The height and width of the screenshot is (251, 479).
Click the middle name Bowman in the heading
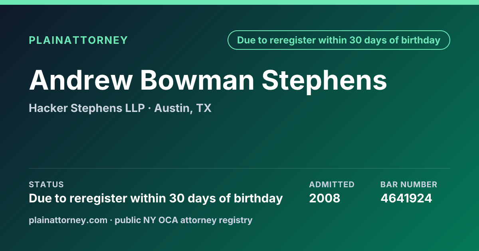pyautogui.click(x=197, y=80)
